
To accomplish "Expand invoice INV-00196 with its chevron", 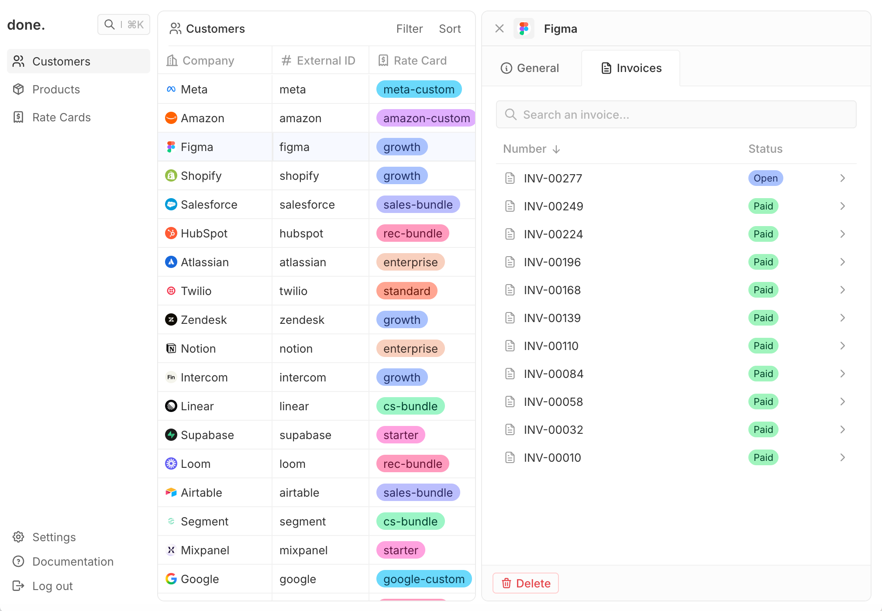I will [843, 262].
